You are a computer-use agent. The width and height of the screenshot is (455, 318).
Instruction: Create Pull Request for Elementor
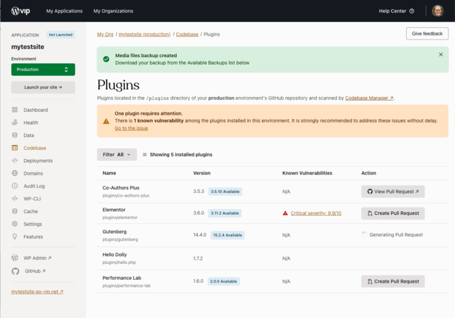(393, 213)
